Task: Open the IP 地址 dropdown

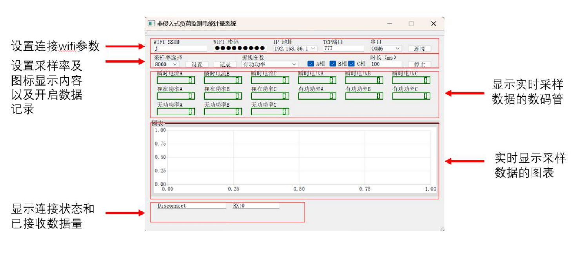Action: coord(295,49)
